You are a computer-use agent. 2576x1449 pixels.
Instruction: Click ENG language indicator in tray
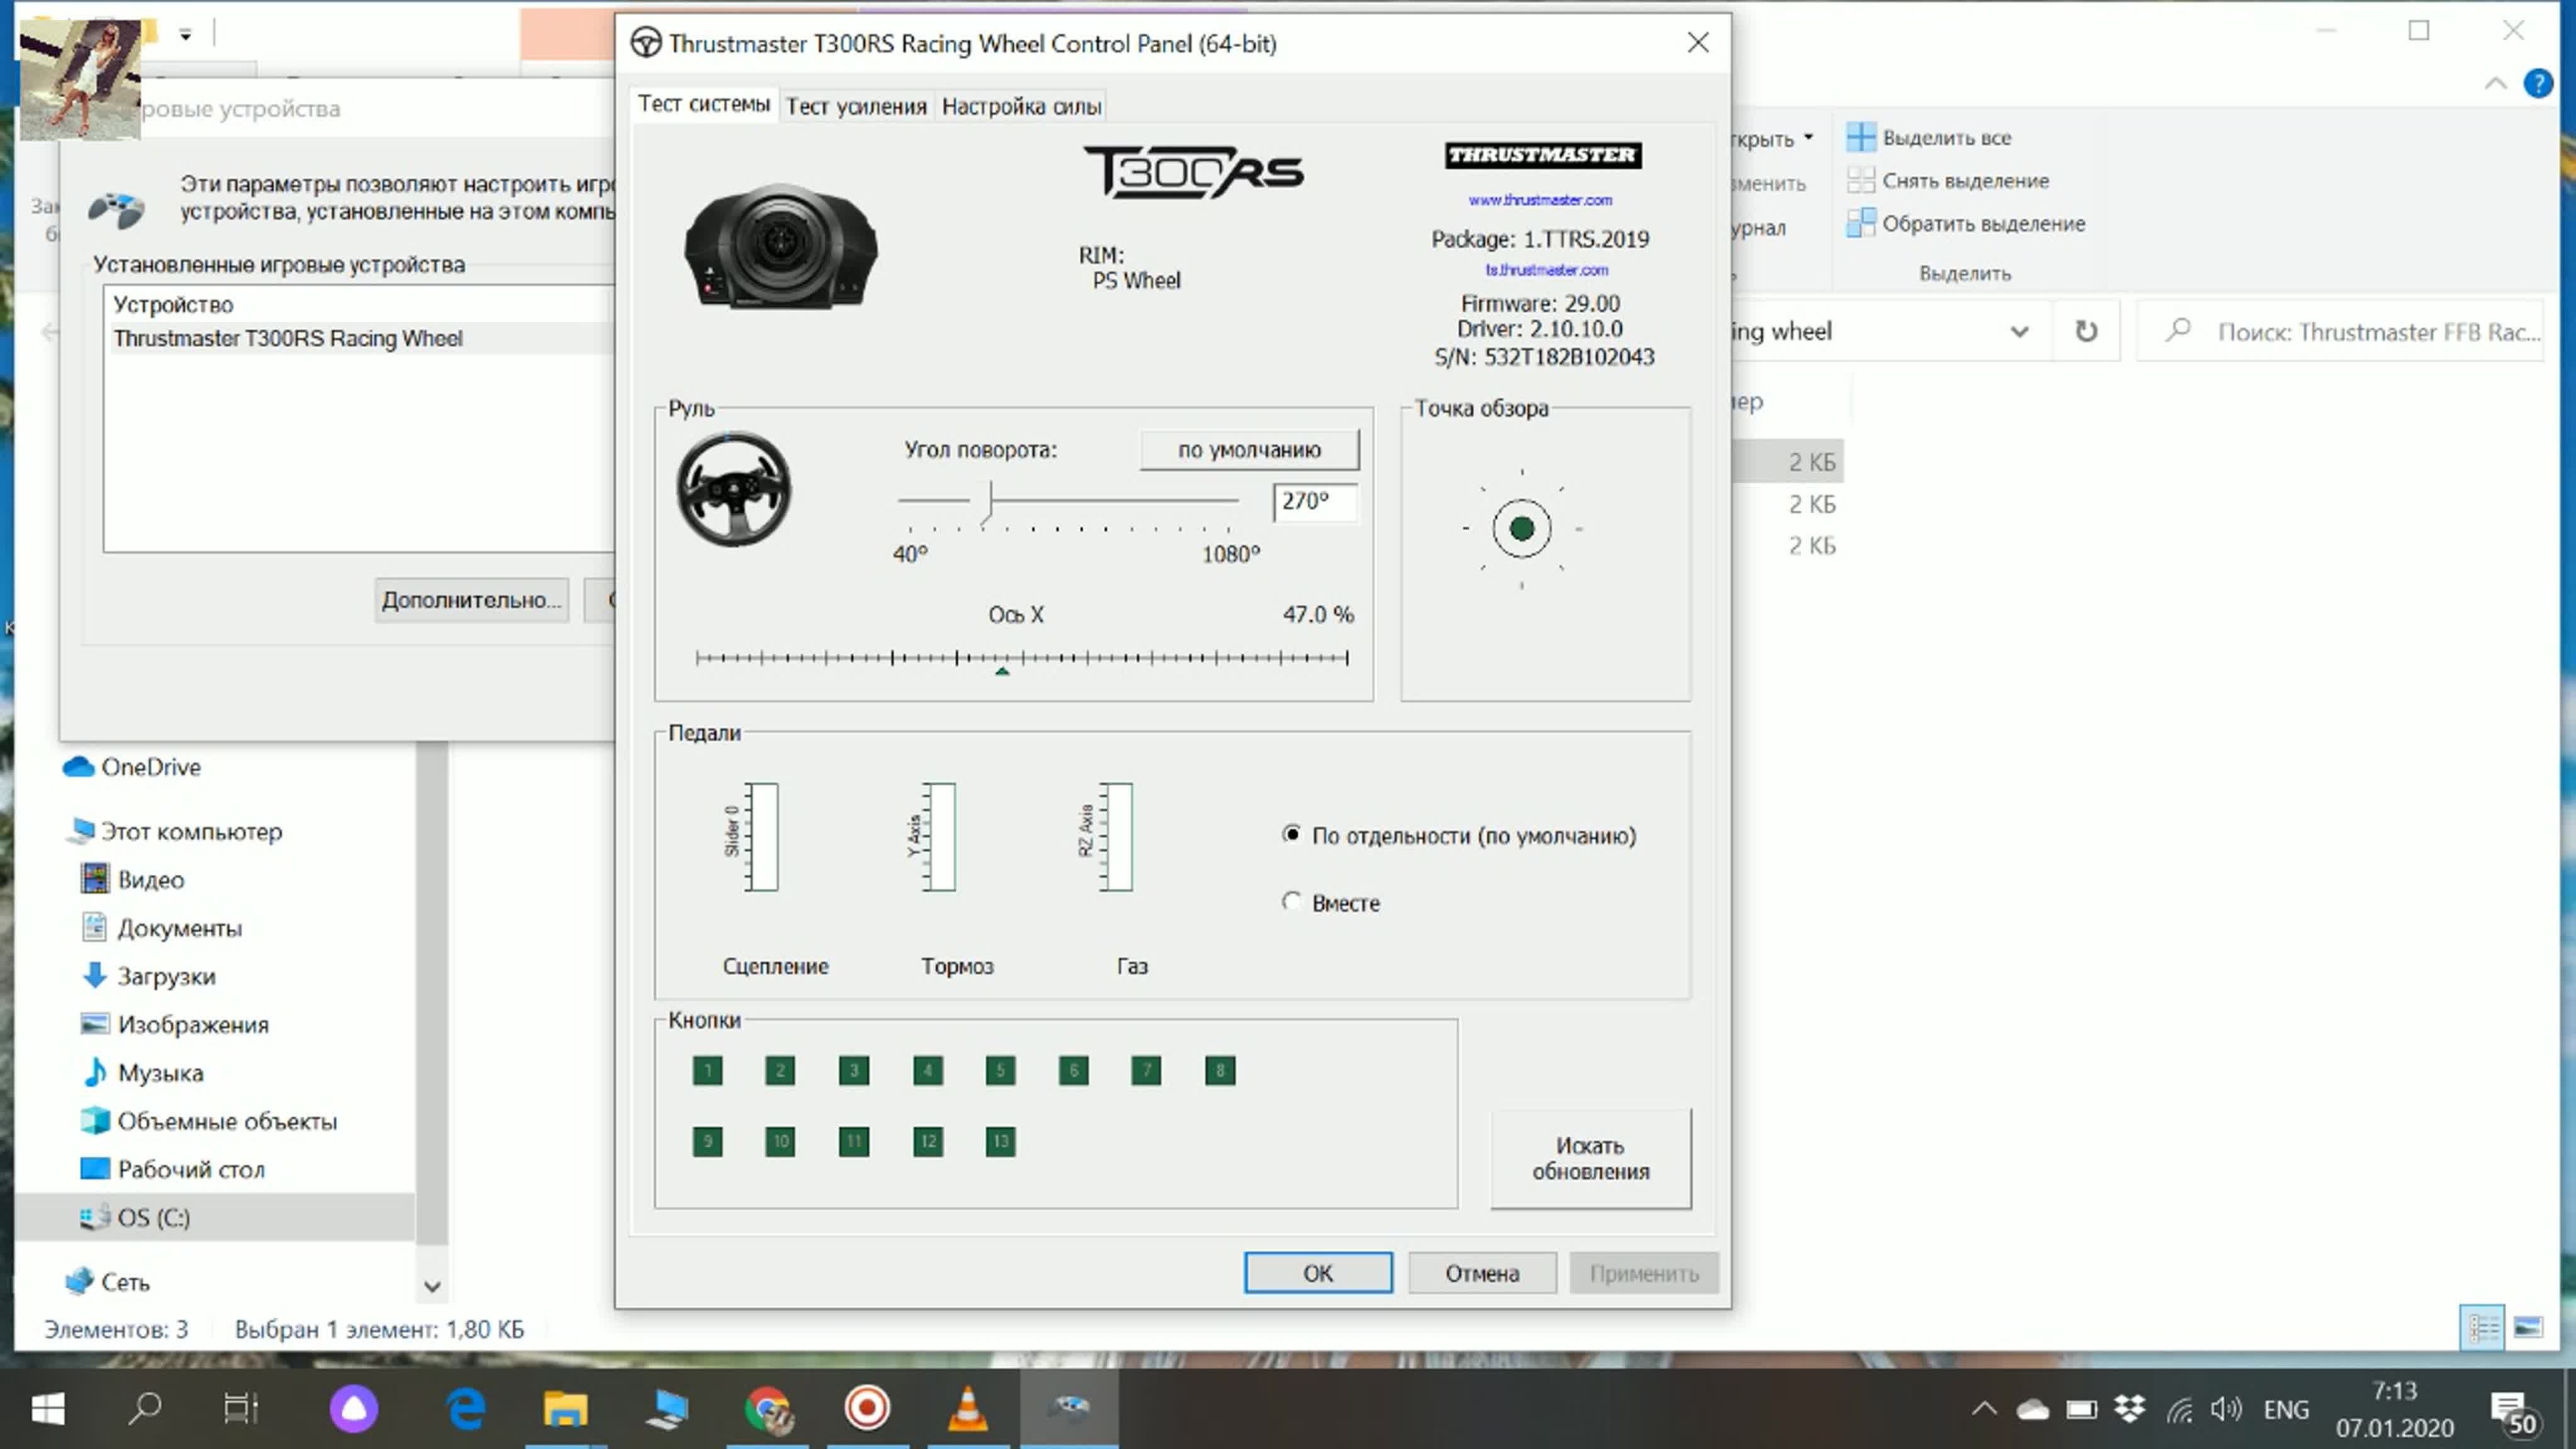coord(2286,1410)
